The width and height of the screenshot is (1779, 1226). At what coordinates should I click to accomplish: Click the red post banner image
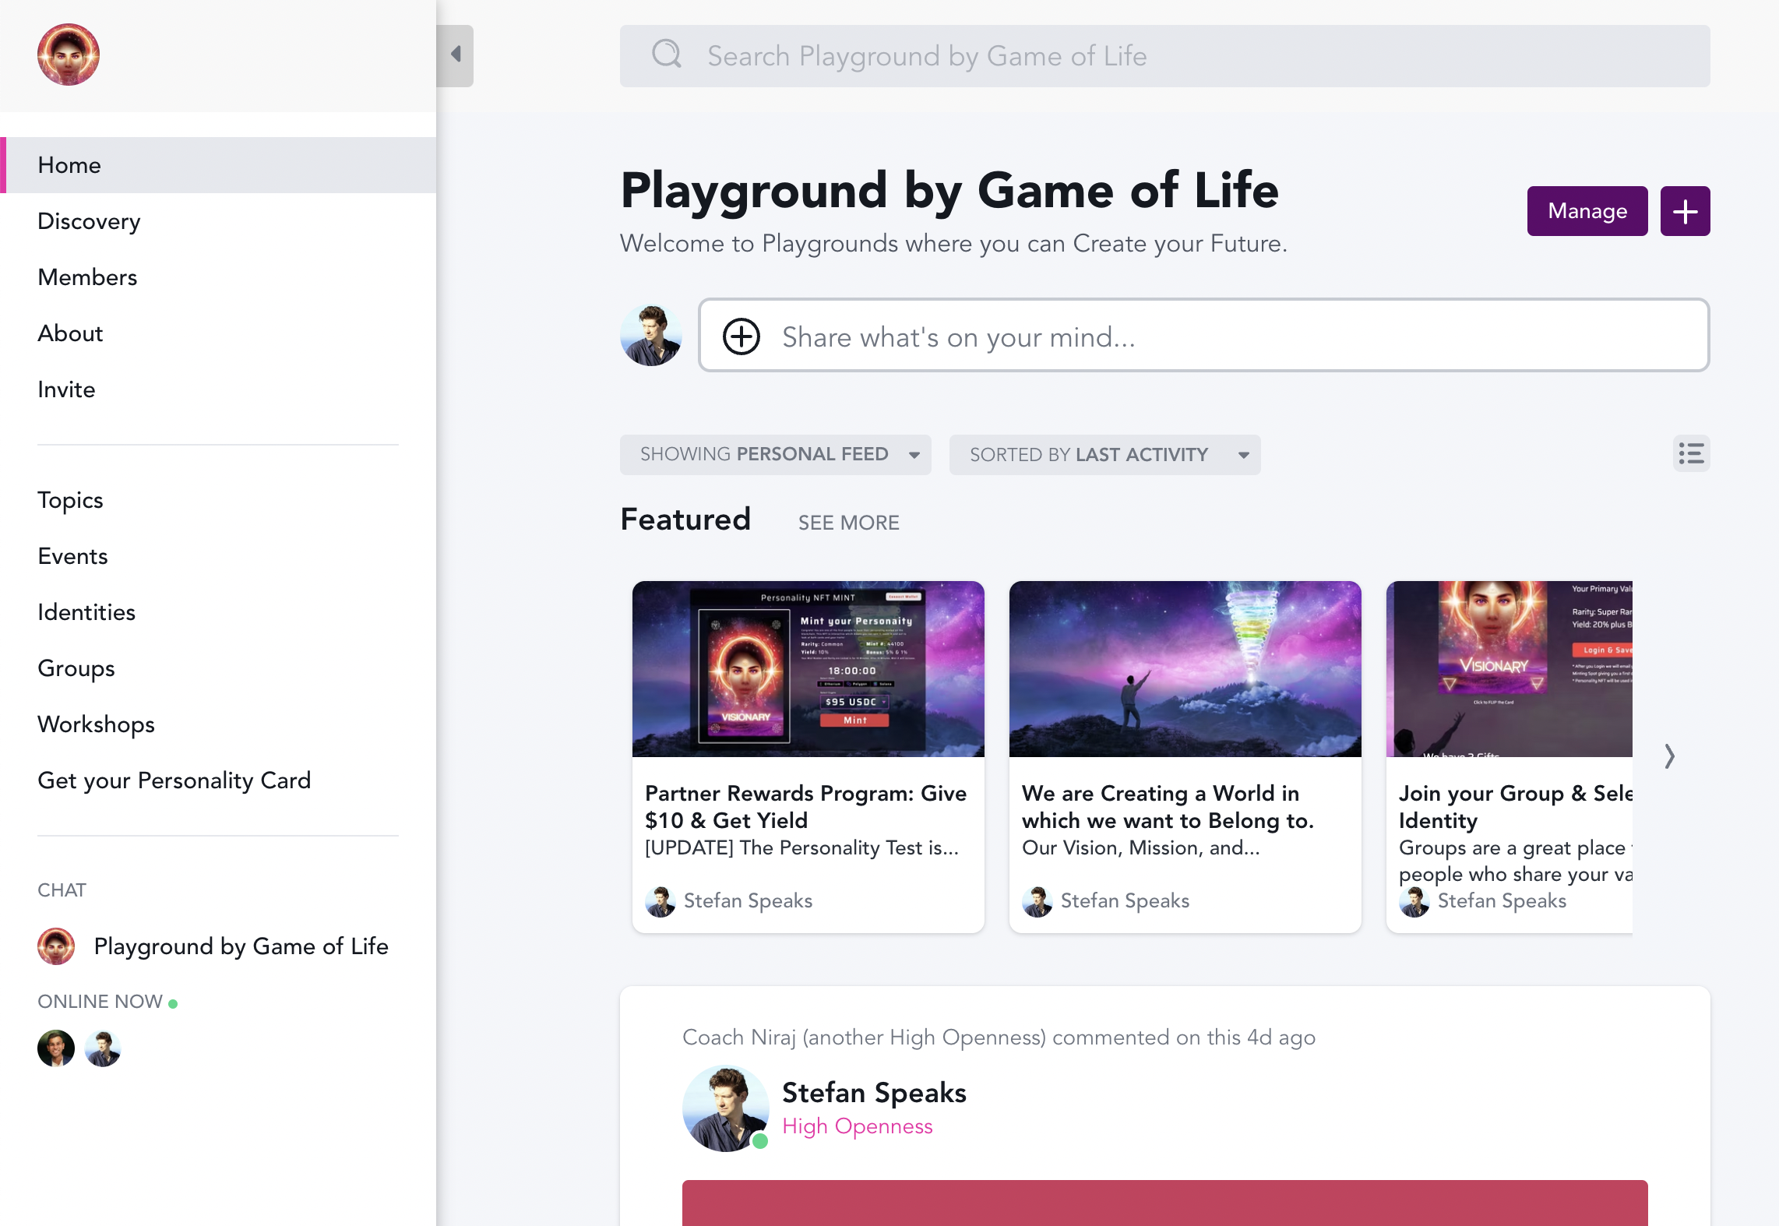1164,1203
